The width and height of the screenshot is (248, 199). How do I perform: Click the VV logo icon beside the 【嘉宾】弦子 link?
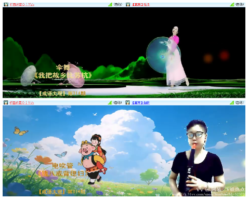pos(128,4)
